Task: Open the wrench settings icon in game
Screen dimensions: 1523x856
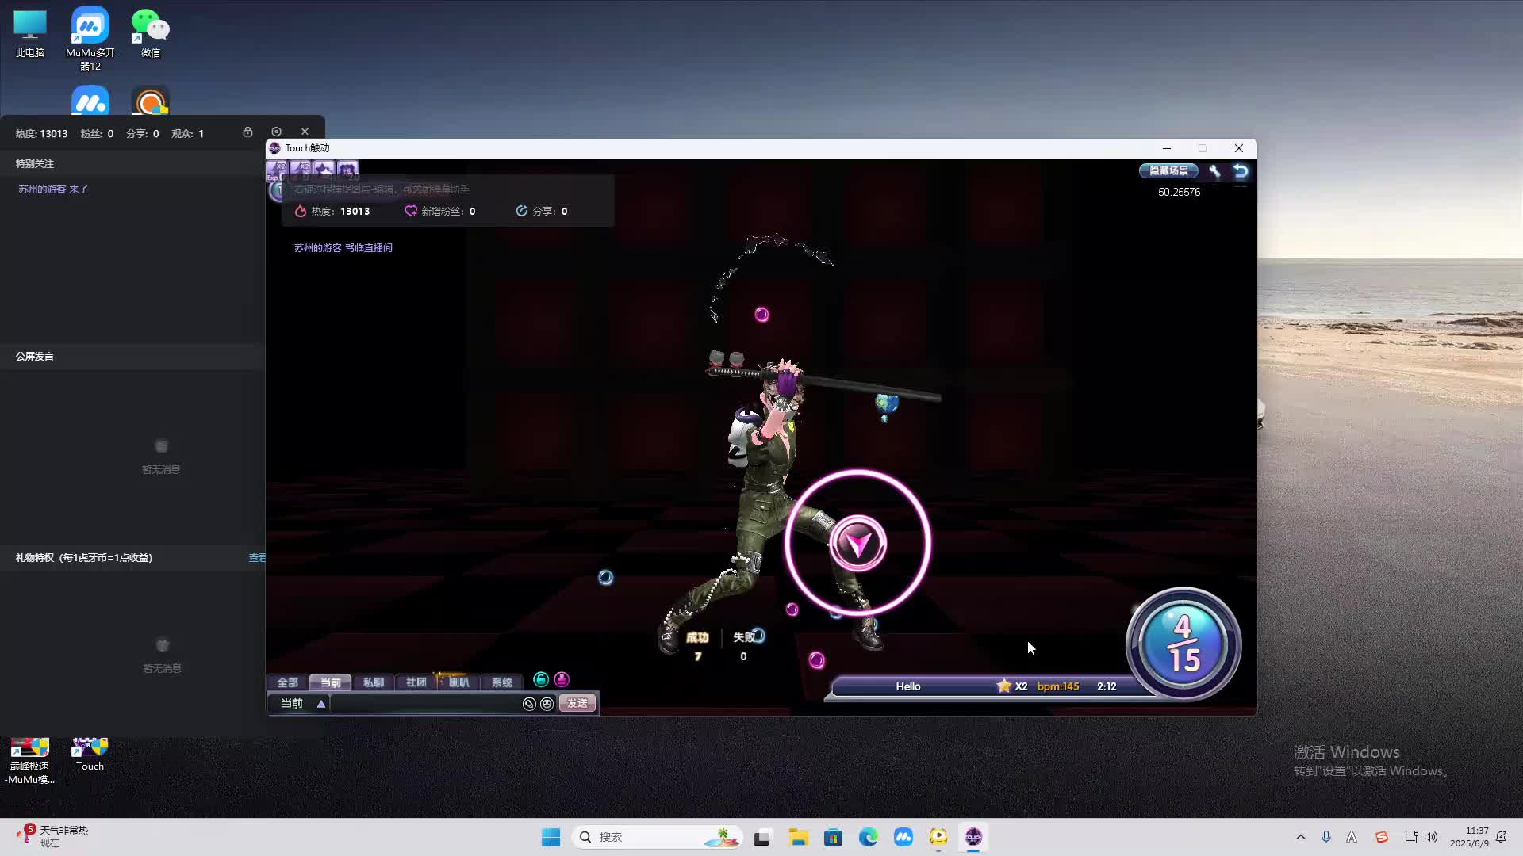Action: pyautogui.click(x=1214, y=170)
